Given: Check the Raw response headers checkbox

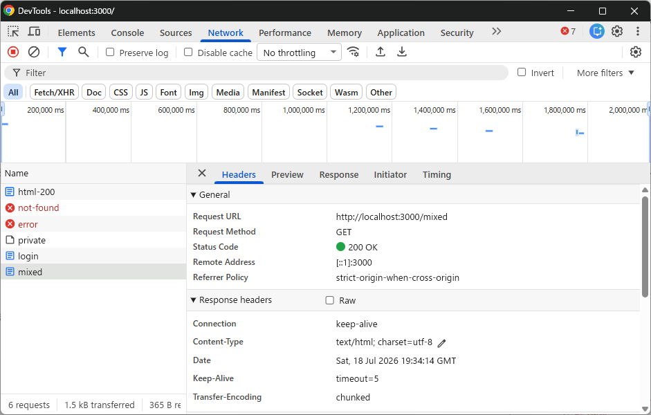Looking at the screenshot, I should point(330,300).
